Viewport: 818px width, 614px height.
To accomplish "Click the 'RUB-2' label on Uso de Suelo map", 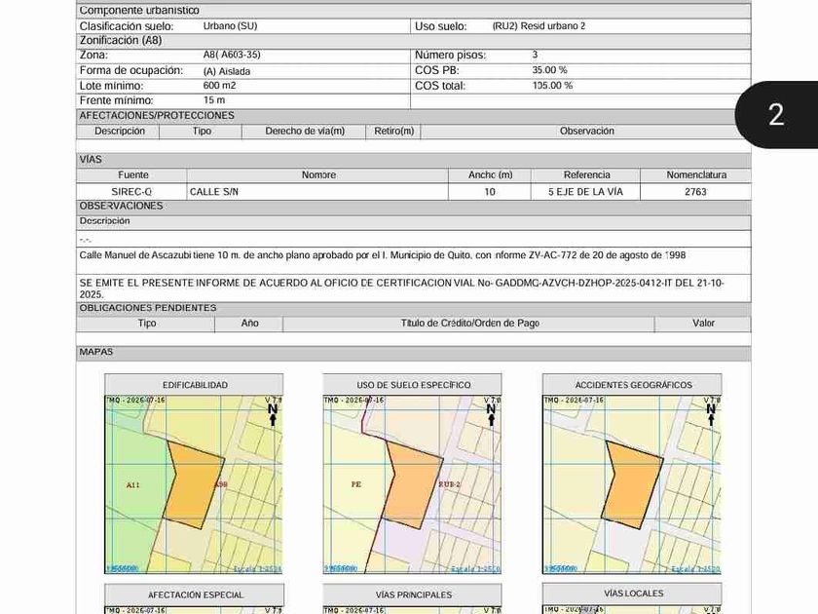I will 449,484.
